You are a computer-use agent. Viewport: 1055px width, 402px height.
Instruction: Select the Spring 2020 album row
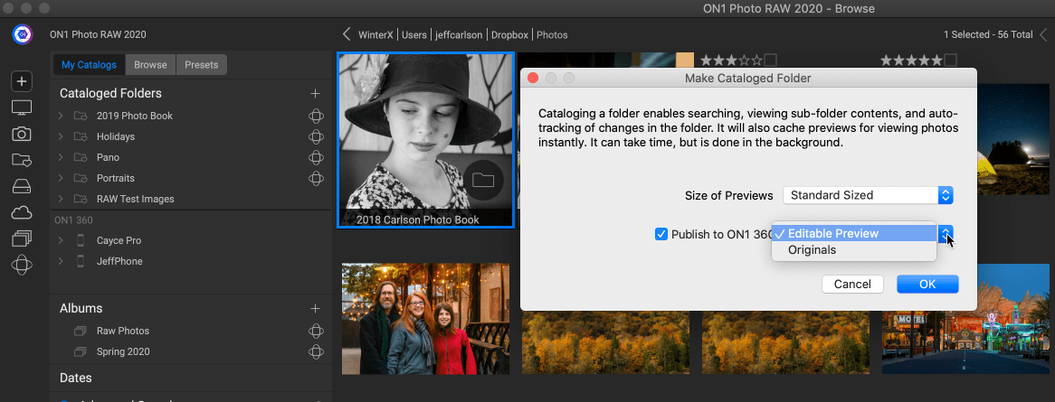190,351
